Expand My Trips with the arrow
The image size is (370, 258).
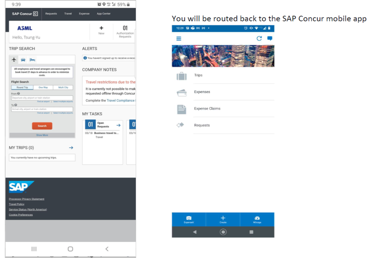(x=71, y=148)
